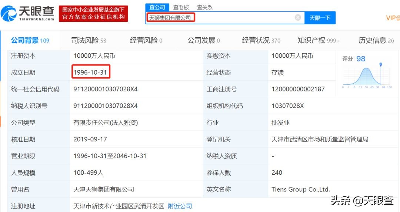Click the 曾用名 value 天津天狮集团有限公司
The width and height of the screenshot is (400, 212).
(x=104, y=189)
